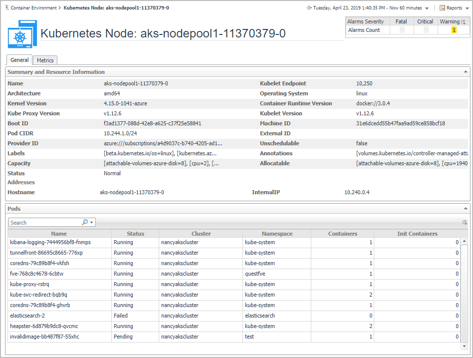The width and height of the screenshot is (473, 358).
Task: Switch to the Metrics tab
Action: tap(45, 60)
